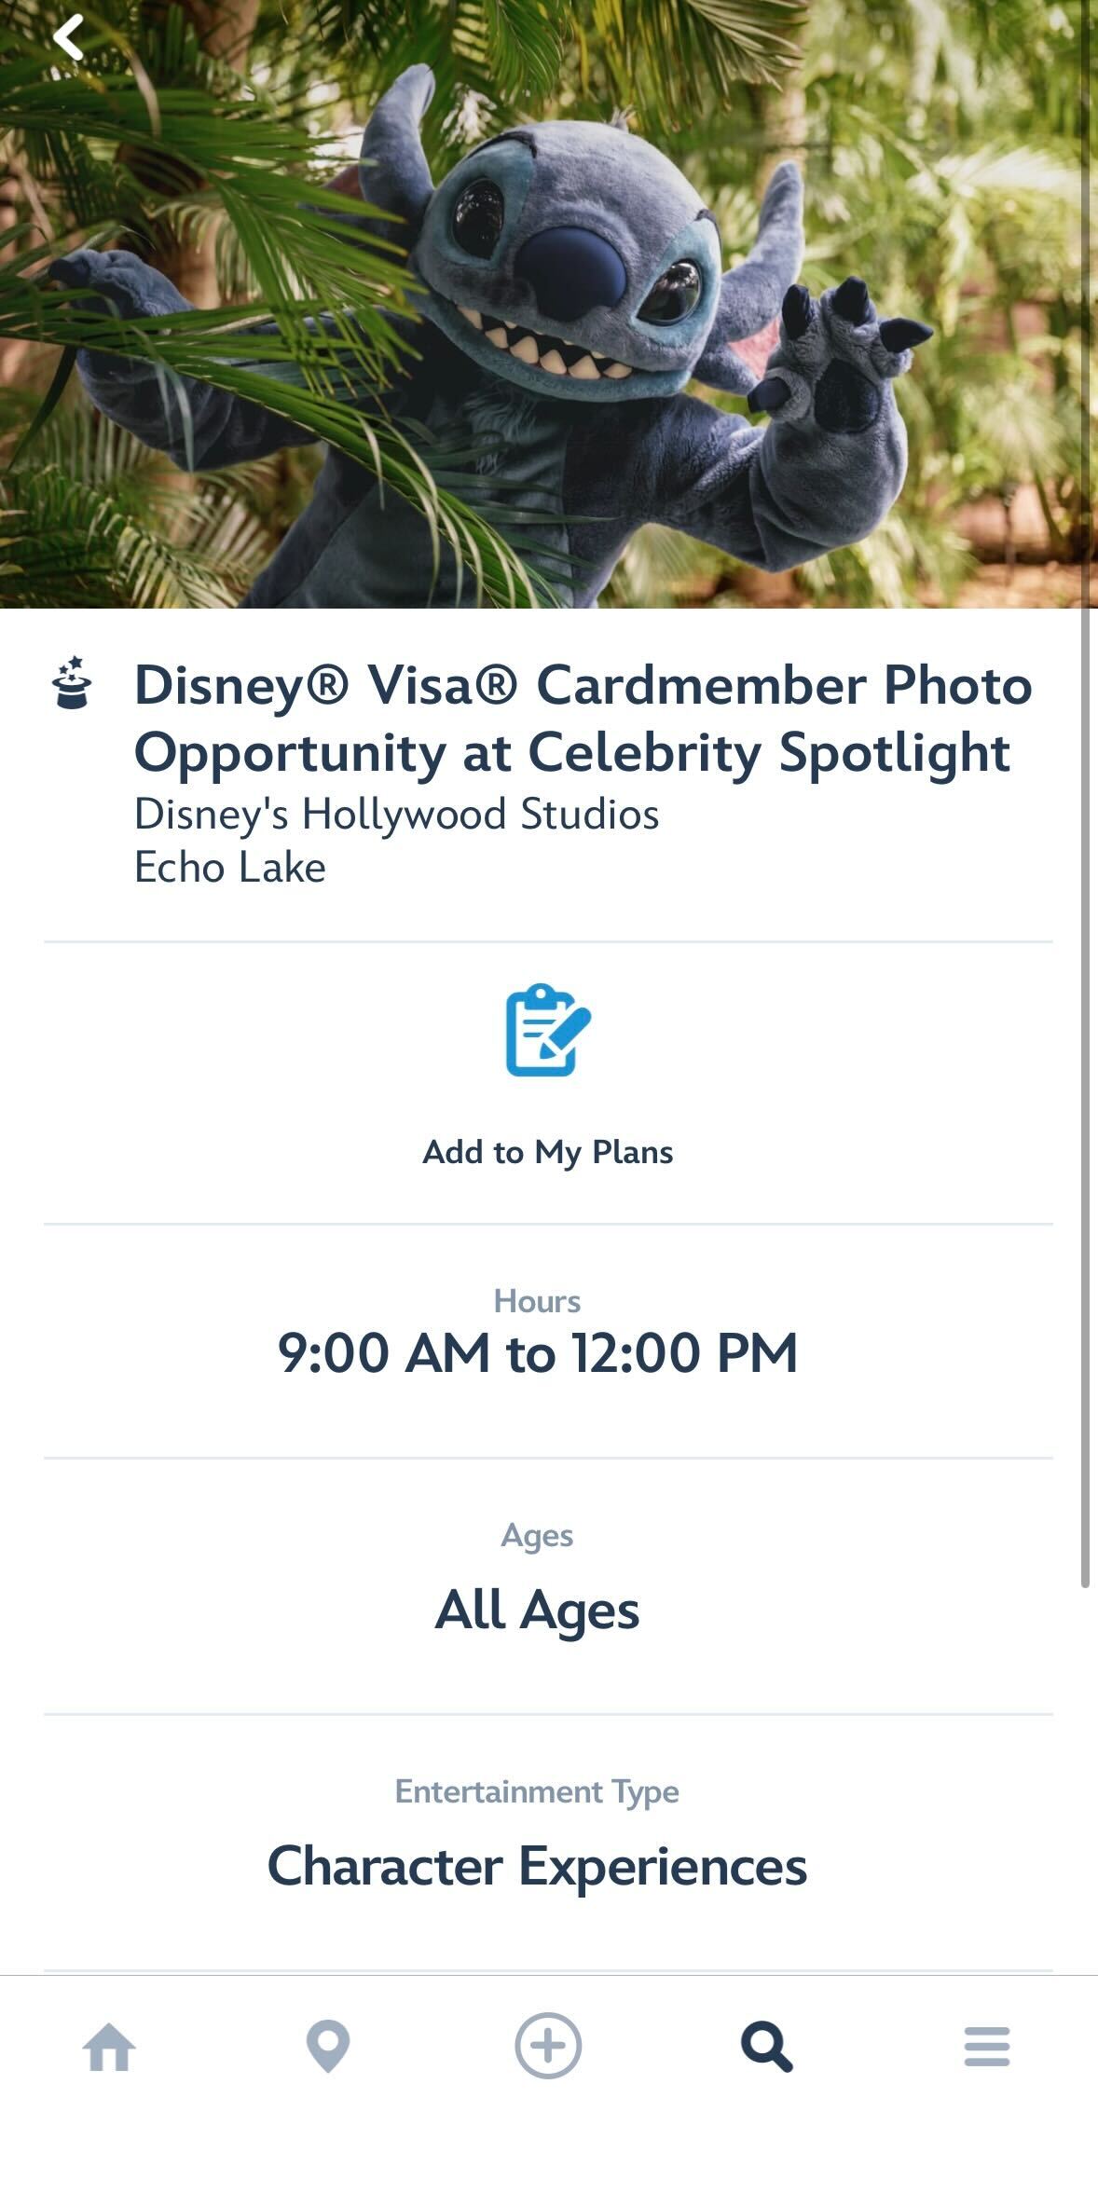Viewport: 1098px width, 2207px height.
Task: Tap the Entertainment Type section label
Action: coord(538,1791)
